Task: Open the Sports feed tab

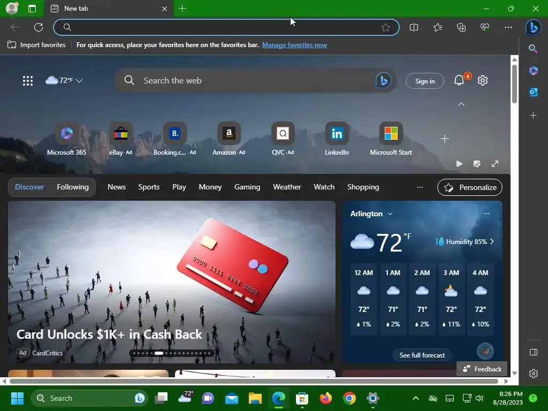Action: pyautogui.click(x=149, y=187)
